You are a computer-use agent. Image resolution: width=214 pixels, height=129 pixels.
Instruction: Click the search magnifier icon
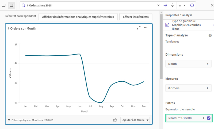pos(24,5)
